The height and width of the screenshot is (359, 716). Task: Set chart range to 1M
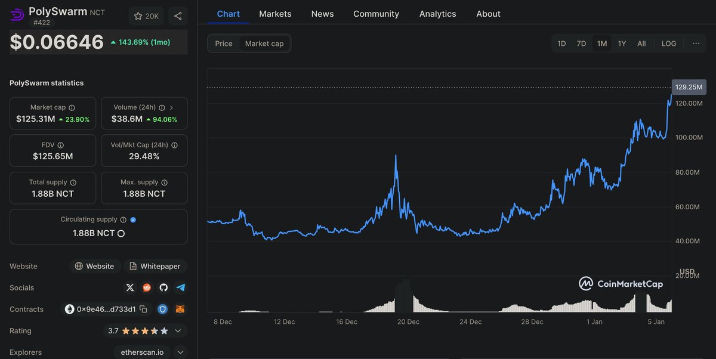pyautogui.click(x=601, y=44)
